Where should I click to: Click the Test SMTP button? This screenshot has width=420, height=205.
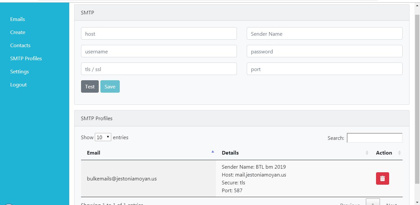[90, 86]
